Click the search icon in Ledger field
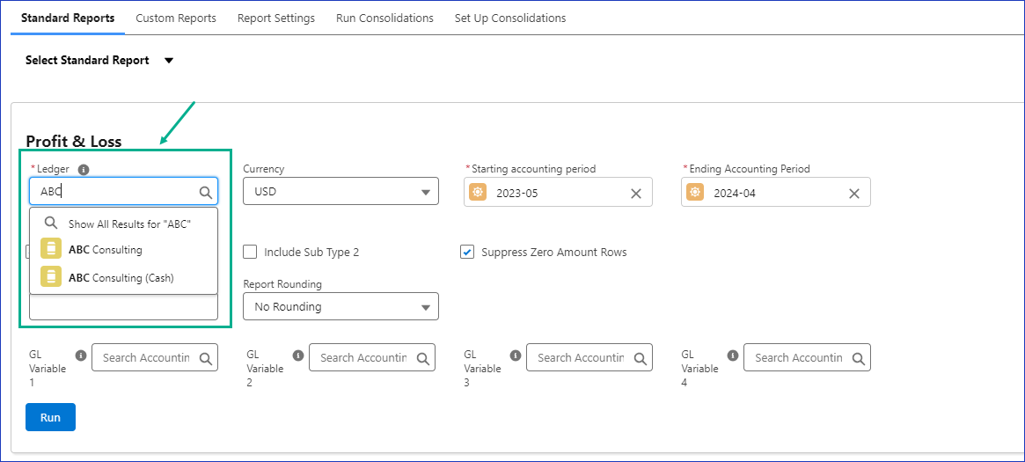 click(205, 192)
